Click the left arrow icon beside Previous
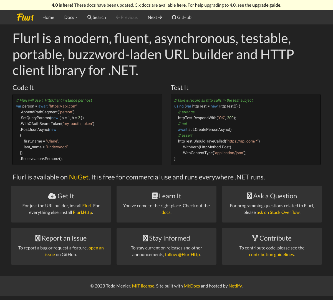Viewport: 333px width, 300px height. (118, 17)
